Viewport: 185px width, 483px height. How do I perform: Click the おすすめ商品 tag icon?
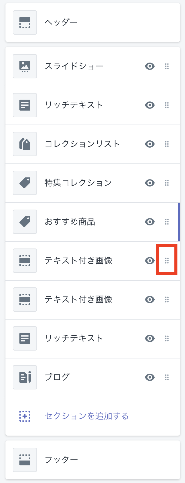25,222
